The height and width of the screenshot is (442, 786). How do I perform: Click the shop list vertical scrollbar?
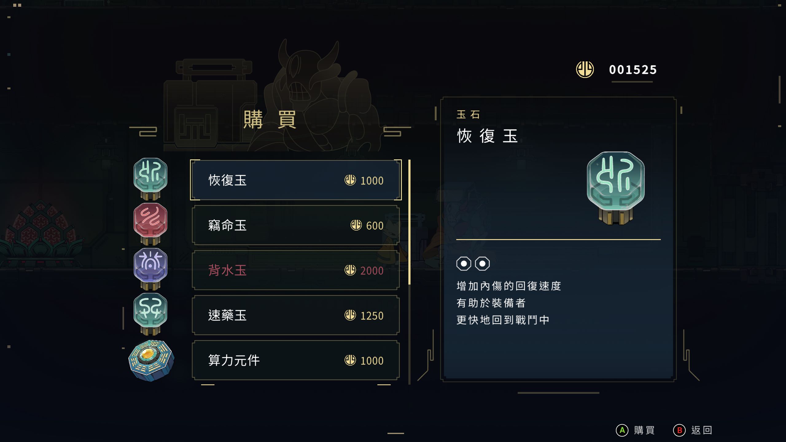409,222
